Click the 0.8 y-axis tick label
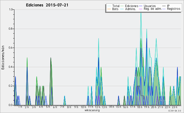Screen dimensions: 184x113 (11, 29)
